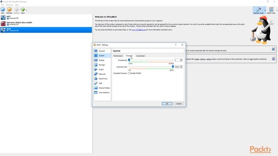Expand the Start button dropdown arrow
The height and width of the screenshot is (156, 278).
[26, 10]
